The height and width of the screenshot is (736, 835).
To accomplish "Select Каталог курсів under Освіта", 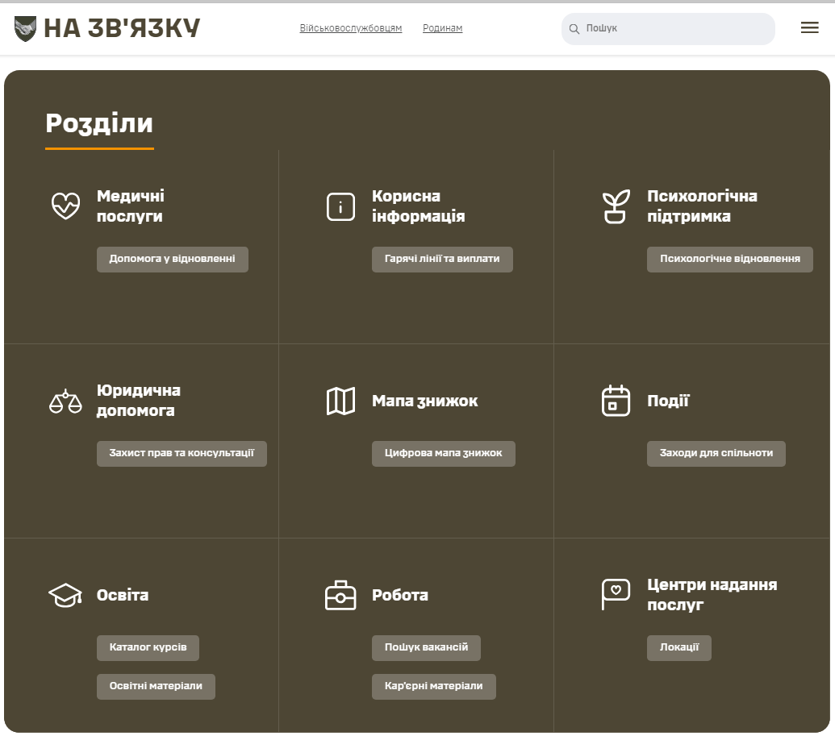I will click(148, 647).
